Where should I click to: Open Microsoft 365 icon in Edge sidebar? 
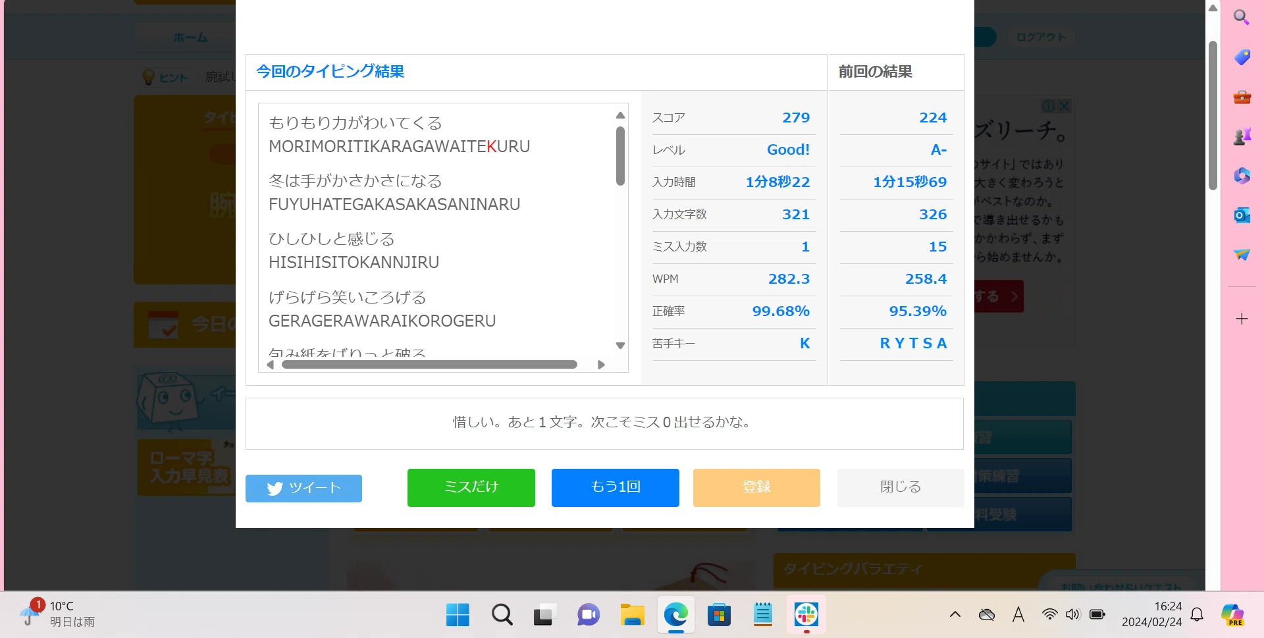pos(1242,176)
